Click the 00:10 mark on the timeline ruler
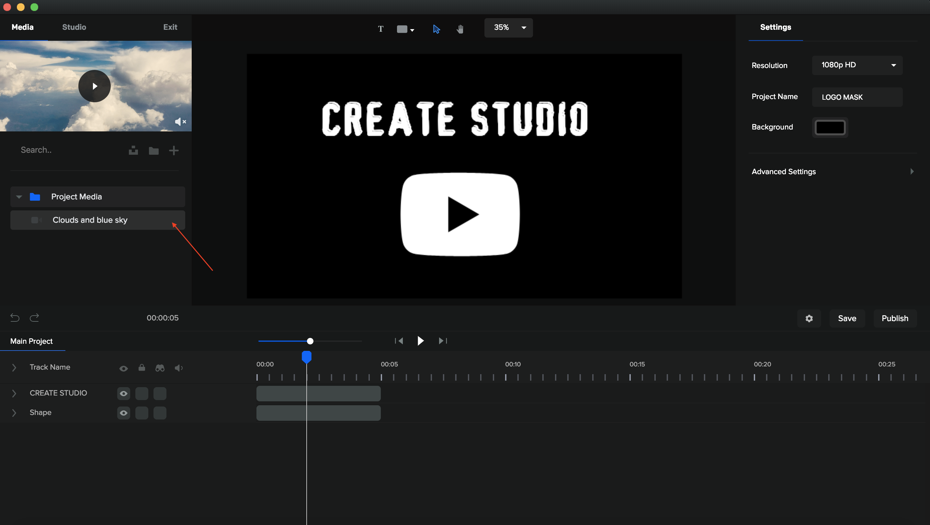This screenshot has height=525, width=930. 513,364
